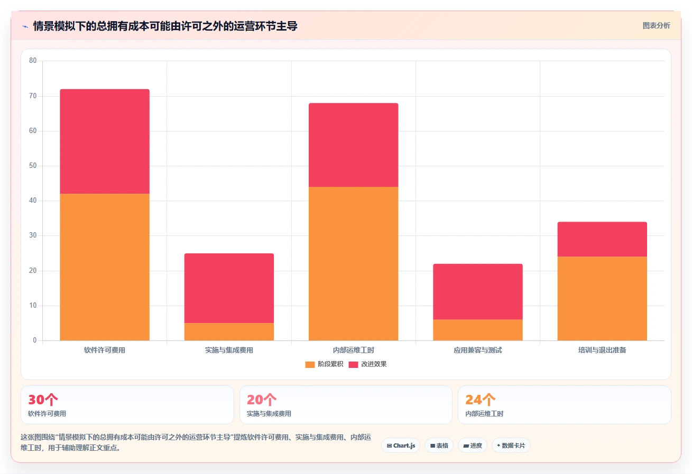Click the 内部运维工时 x-axis label
The image size is (692, 474).
[x=354, y=350]
